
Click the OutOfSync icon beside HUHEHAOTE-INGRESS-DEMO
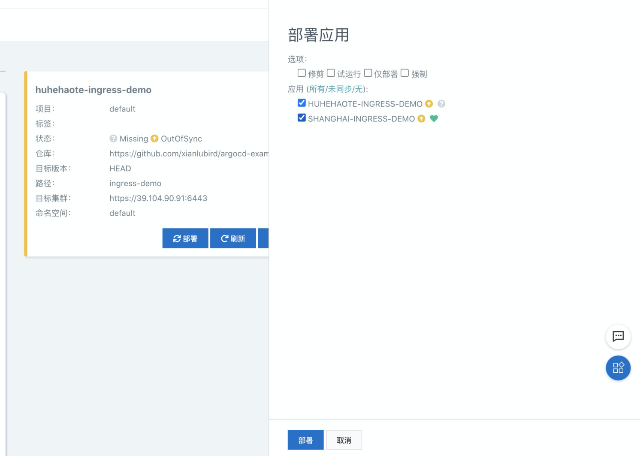[429, 104]
